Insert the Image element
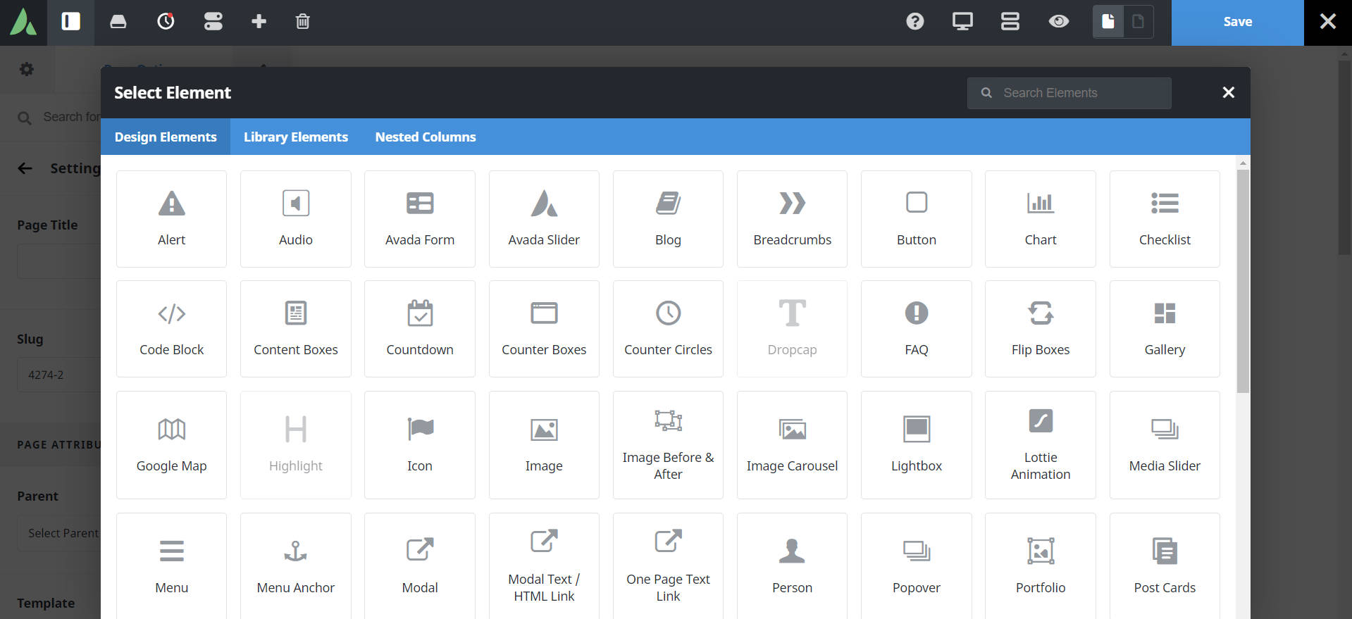 pyautogui.click(x=544, y=445)
